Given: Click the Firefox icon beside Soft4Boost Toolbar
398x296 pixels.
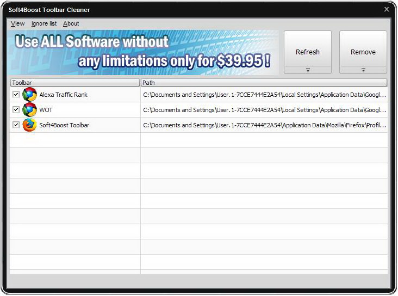Looking at the screenshot, I should 29,125.
